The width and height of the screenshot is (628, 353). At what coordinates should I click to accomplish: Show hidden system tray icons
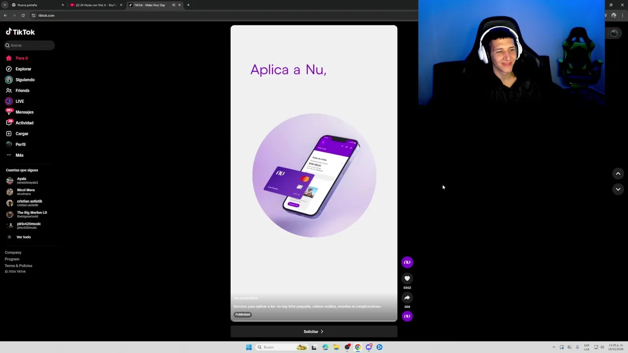(554, 347)
